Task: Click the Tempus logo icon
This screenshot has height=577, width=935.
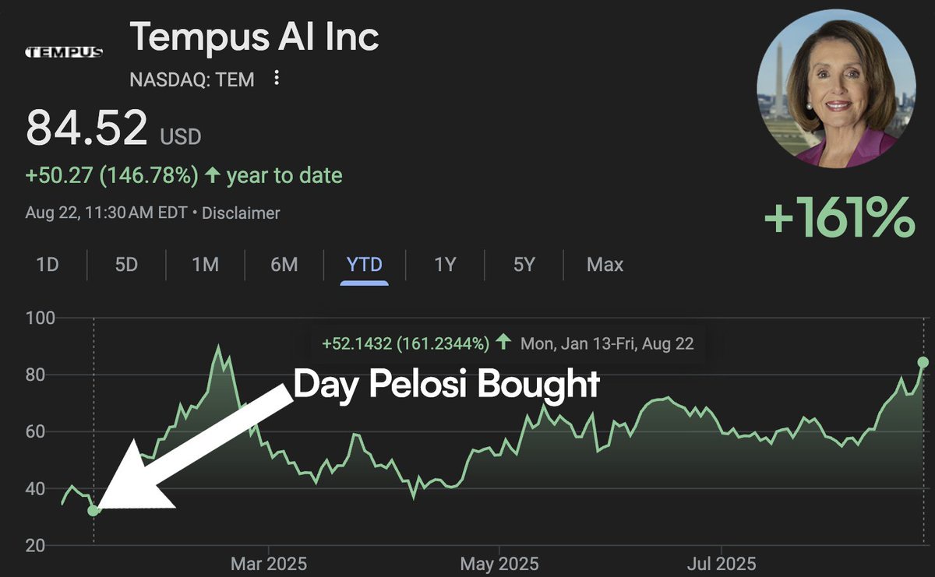Action: [64, 53]
